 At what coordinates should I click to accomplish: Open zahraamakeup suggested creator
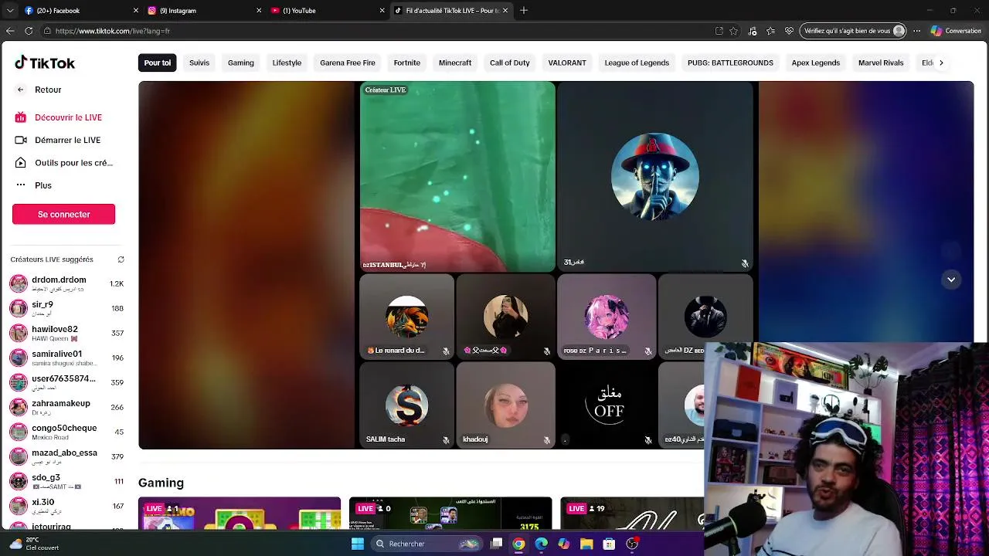(66, 407)
